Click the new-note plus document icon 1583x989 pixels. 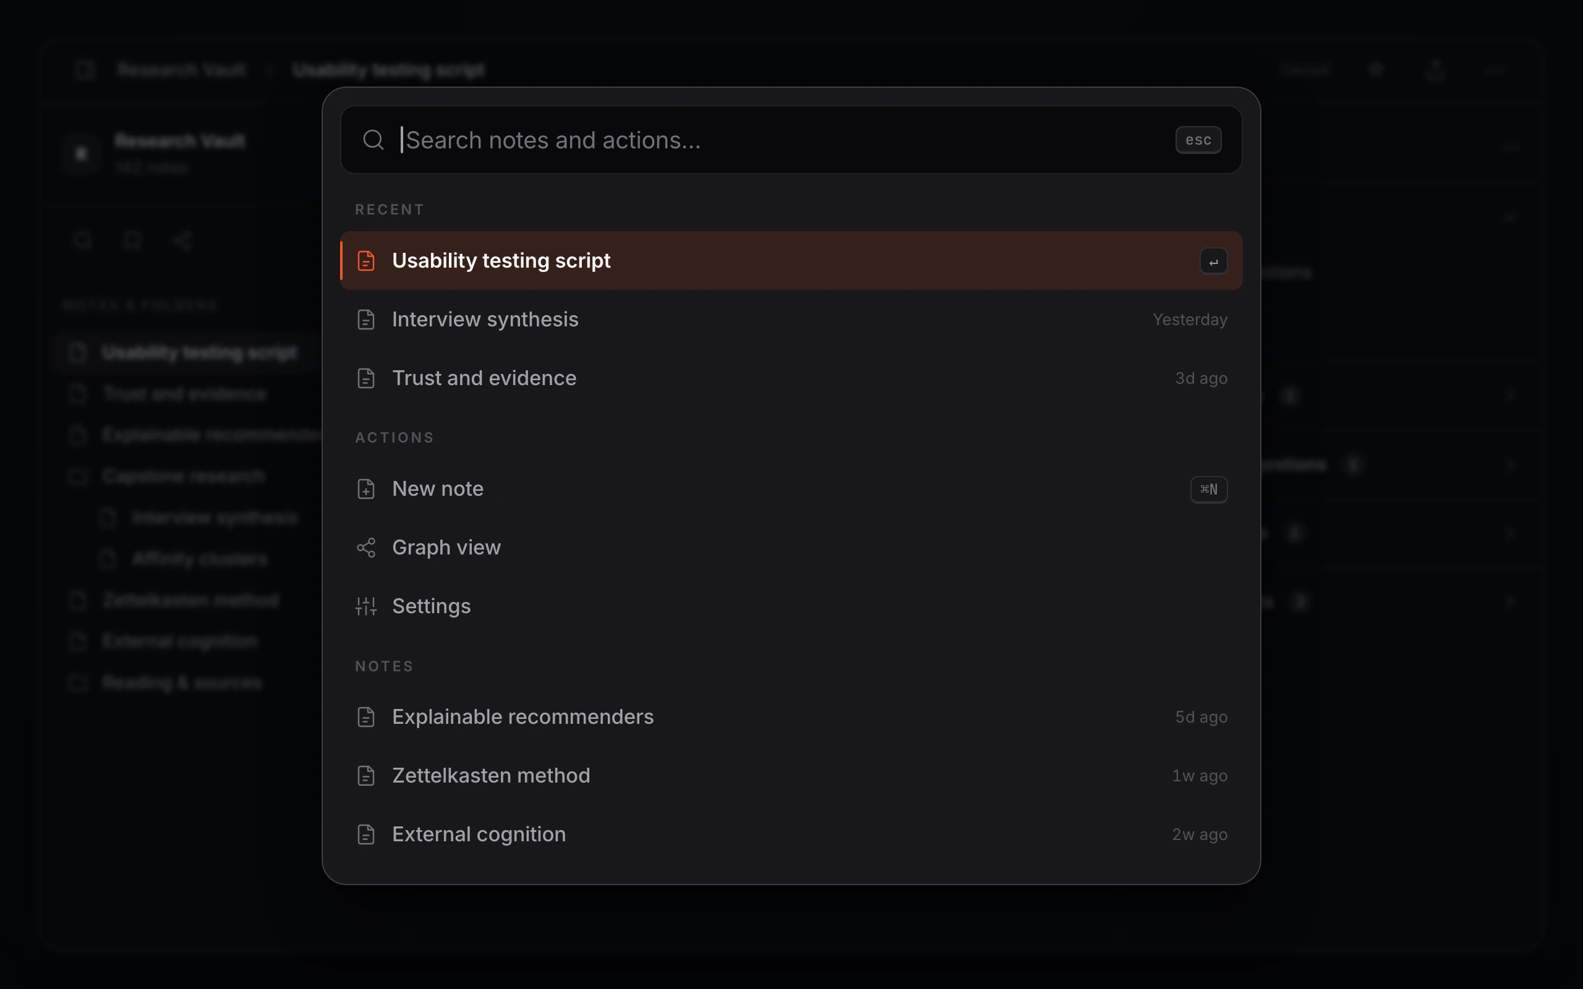[x=366, y=488]
